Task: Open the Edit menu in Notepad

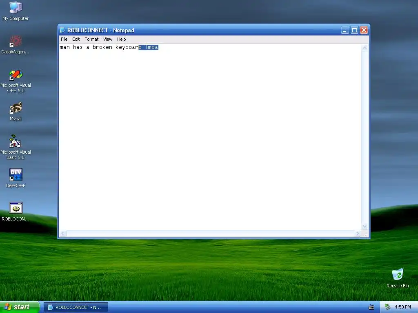Action: [76, 39]
